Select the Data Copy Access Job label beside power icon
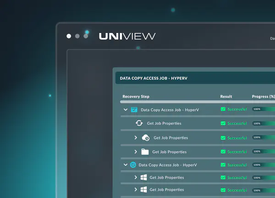 pyautogui.click(x=168, y=165)
